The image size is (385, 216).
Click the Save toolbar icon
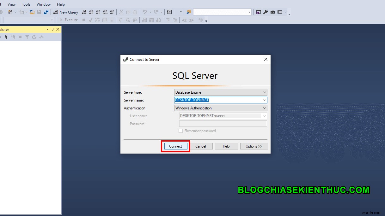39,12
